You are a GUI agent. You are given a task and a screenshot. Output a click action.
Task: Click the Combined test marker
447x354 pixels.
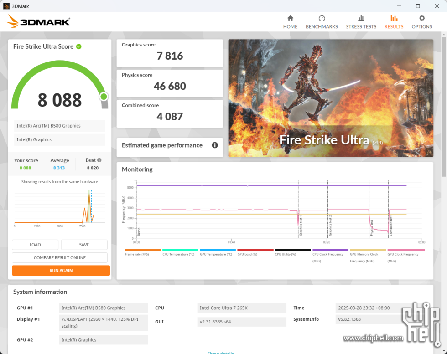pyautogui.click(x=391, y=226)
